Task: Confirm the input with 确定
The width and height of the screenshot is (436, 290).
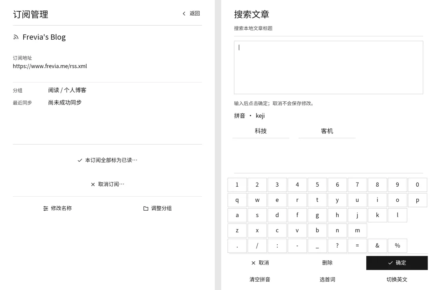Action: [397, 263]
